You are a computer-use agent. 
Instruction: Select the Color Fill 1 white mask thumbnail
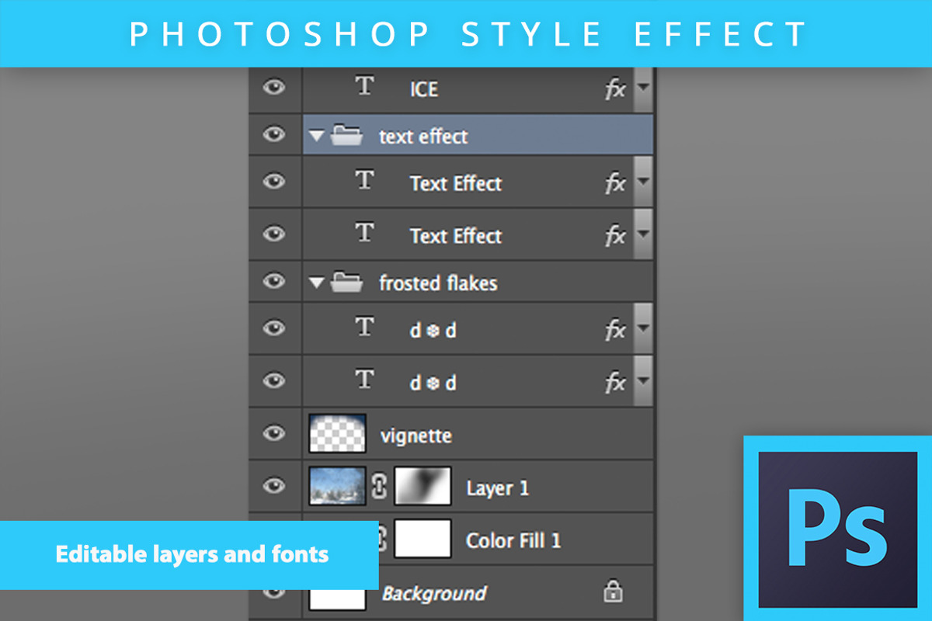point(423,539)
